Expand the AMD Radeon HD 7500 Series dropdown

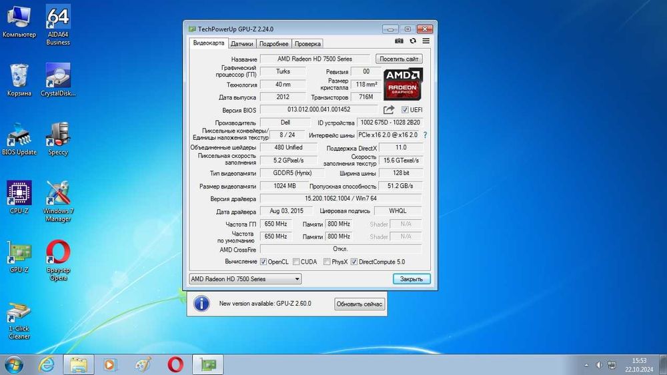pyautogui.click(x=245, y=279)
